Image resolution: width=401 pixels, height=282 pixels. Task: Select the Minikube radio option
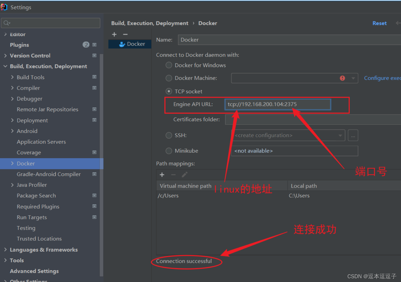coord(169,151)
